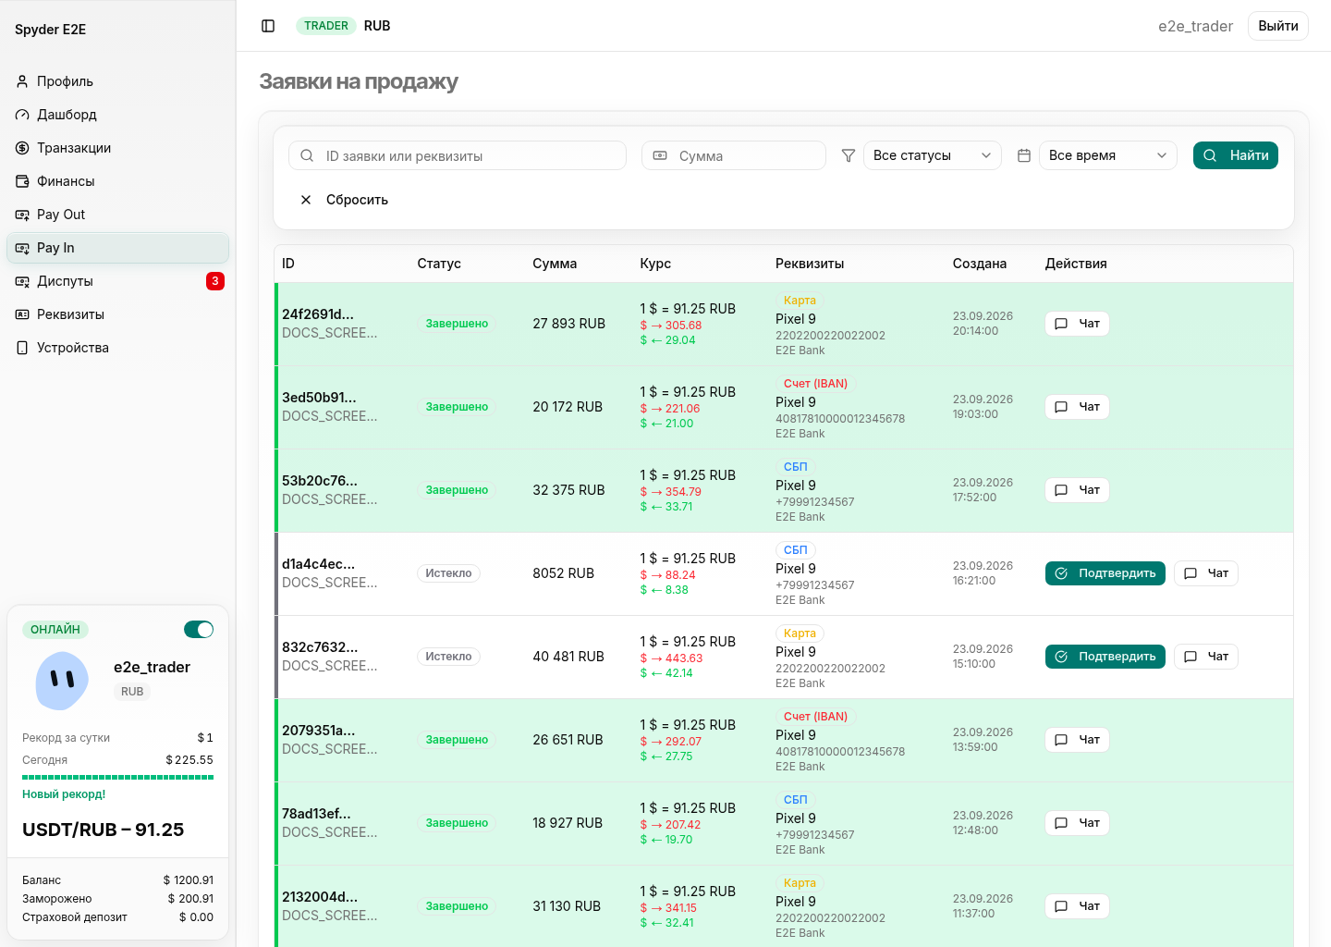This screenshot has height=947, width=1331.
Task: Click the calendar icon beside Все время
Action: tap(1023, 155)
